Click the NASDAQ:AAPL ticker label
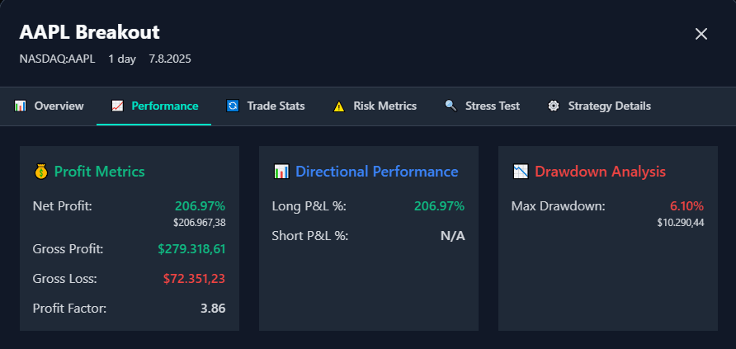 [57, 59]
